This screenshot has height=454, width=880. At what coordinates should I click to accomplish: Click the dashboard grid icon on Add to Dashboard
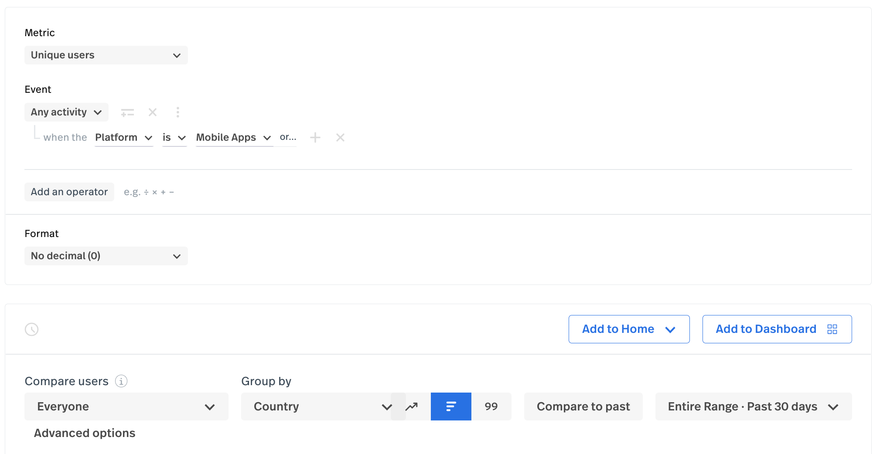click(x=832, y=329)
